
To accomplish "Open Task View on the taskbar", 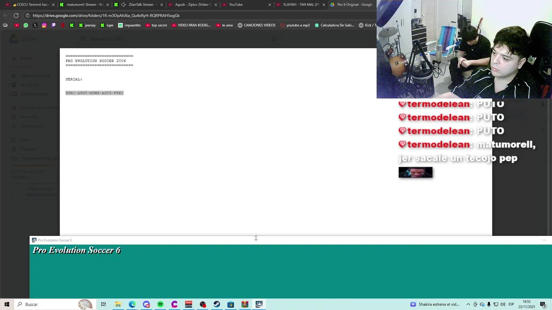I will pos(103,304).
